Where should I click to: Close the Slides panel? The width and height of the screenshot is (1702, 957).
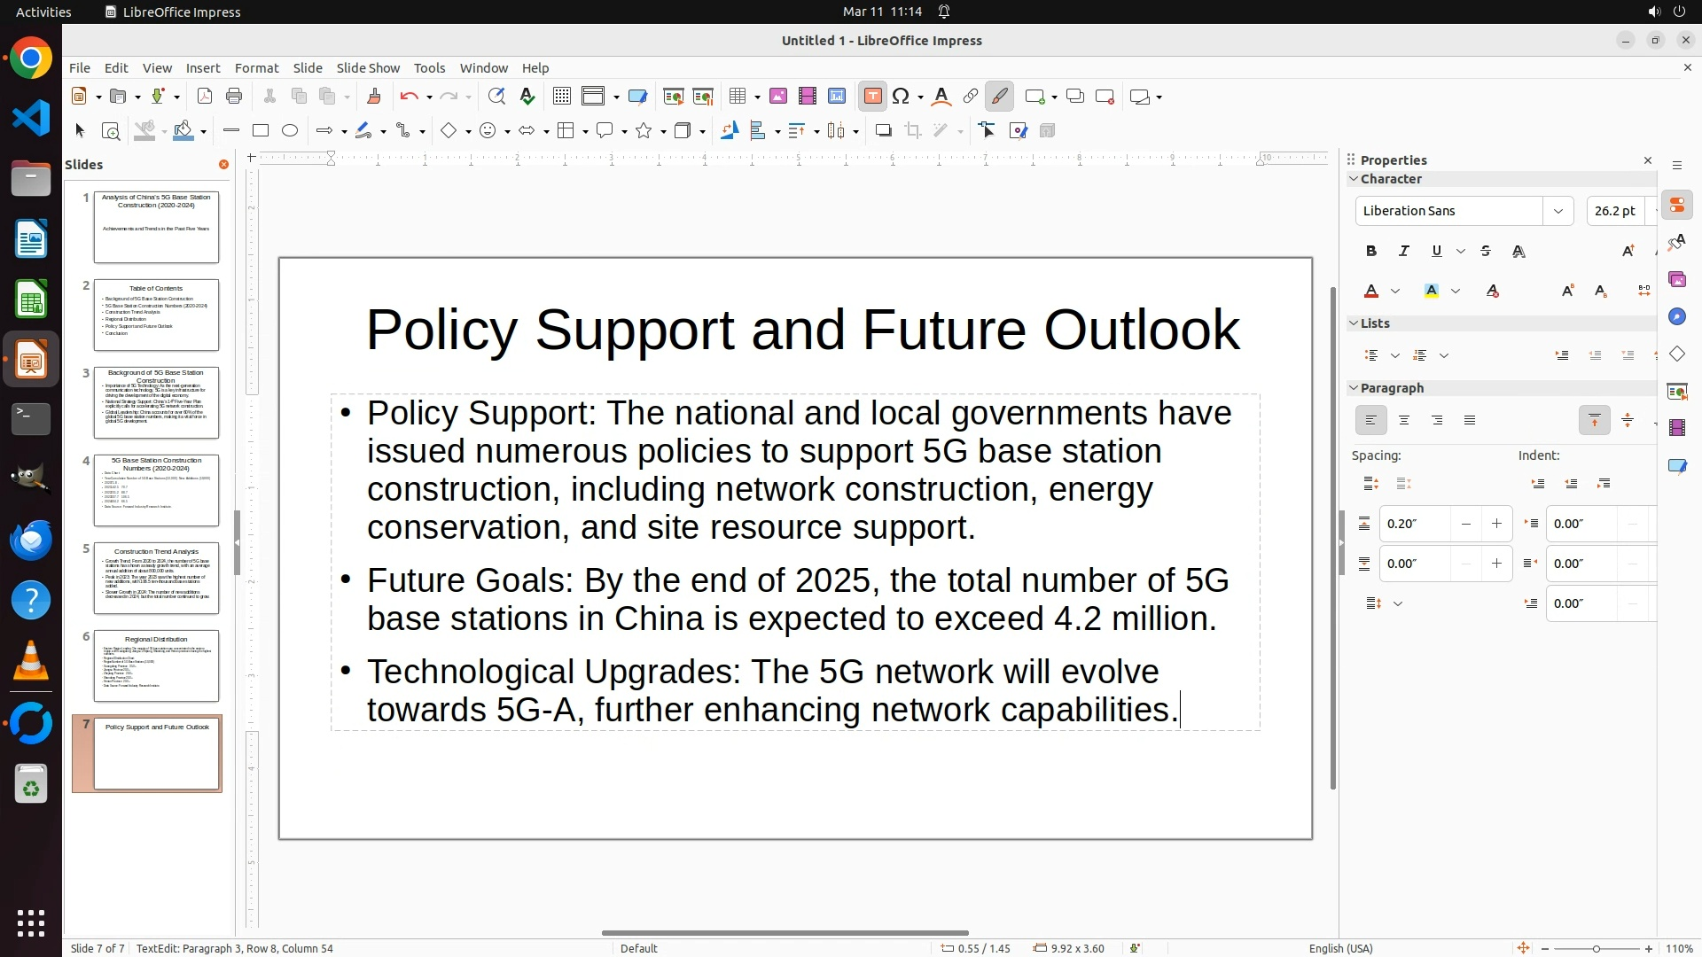tap(223, 165)
